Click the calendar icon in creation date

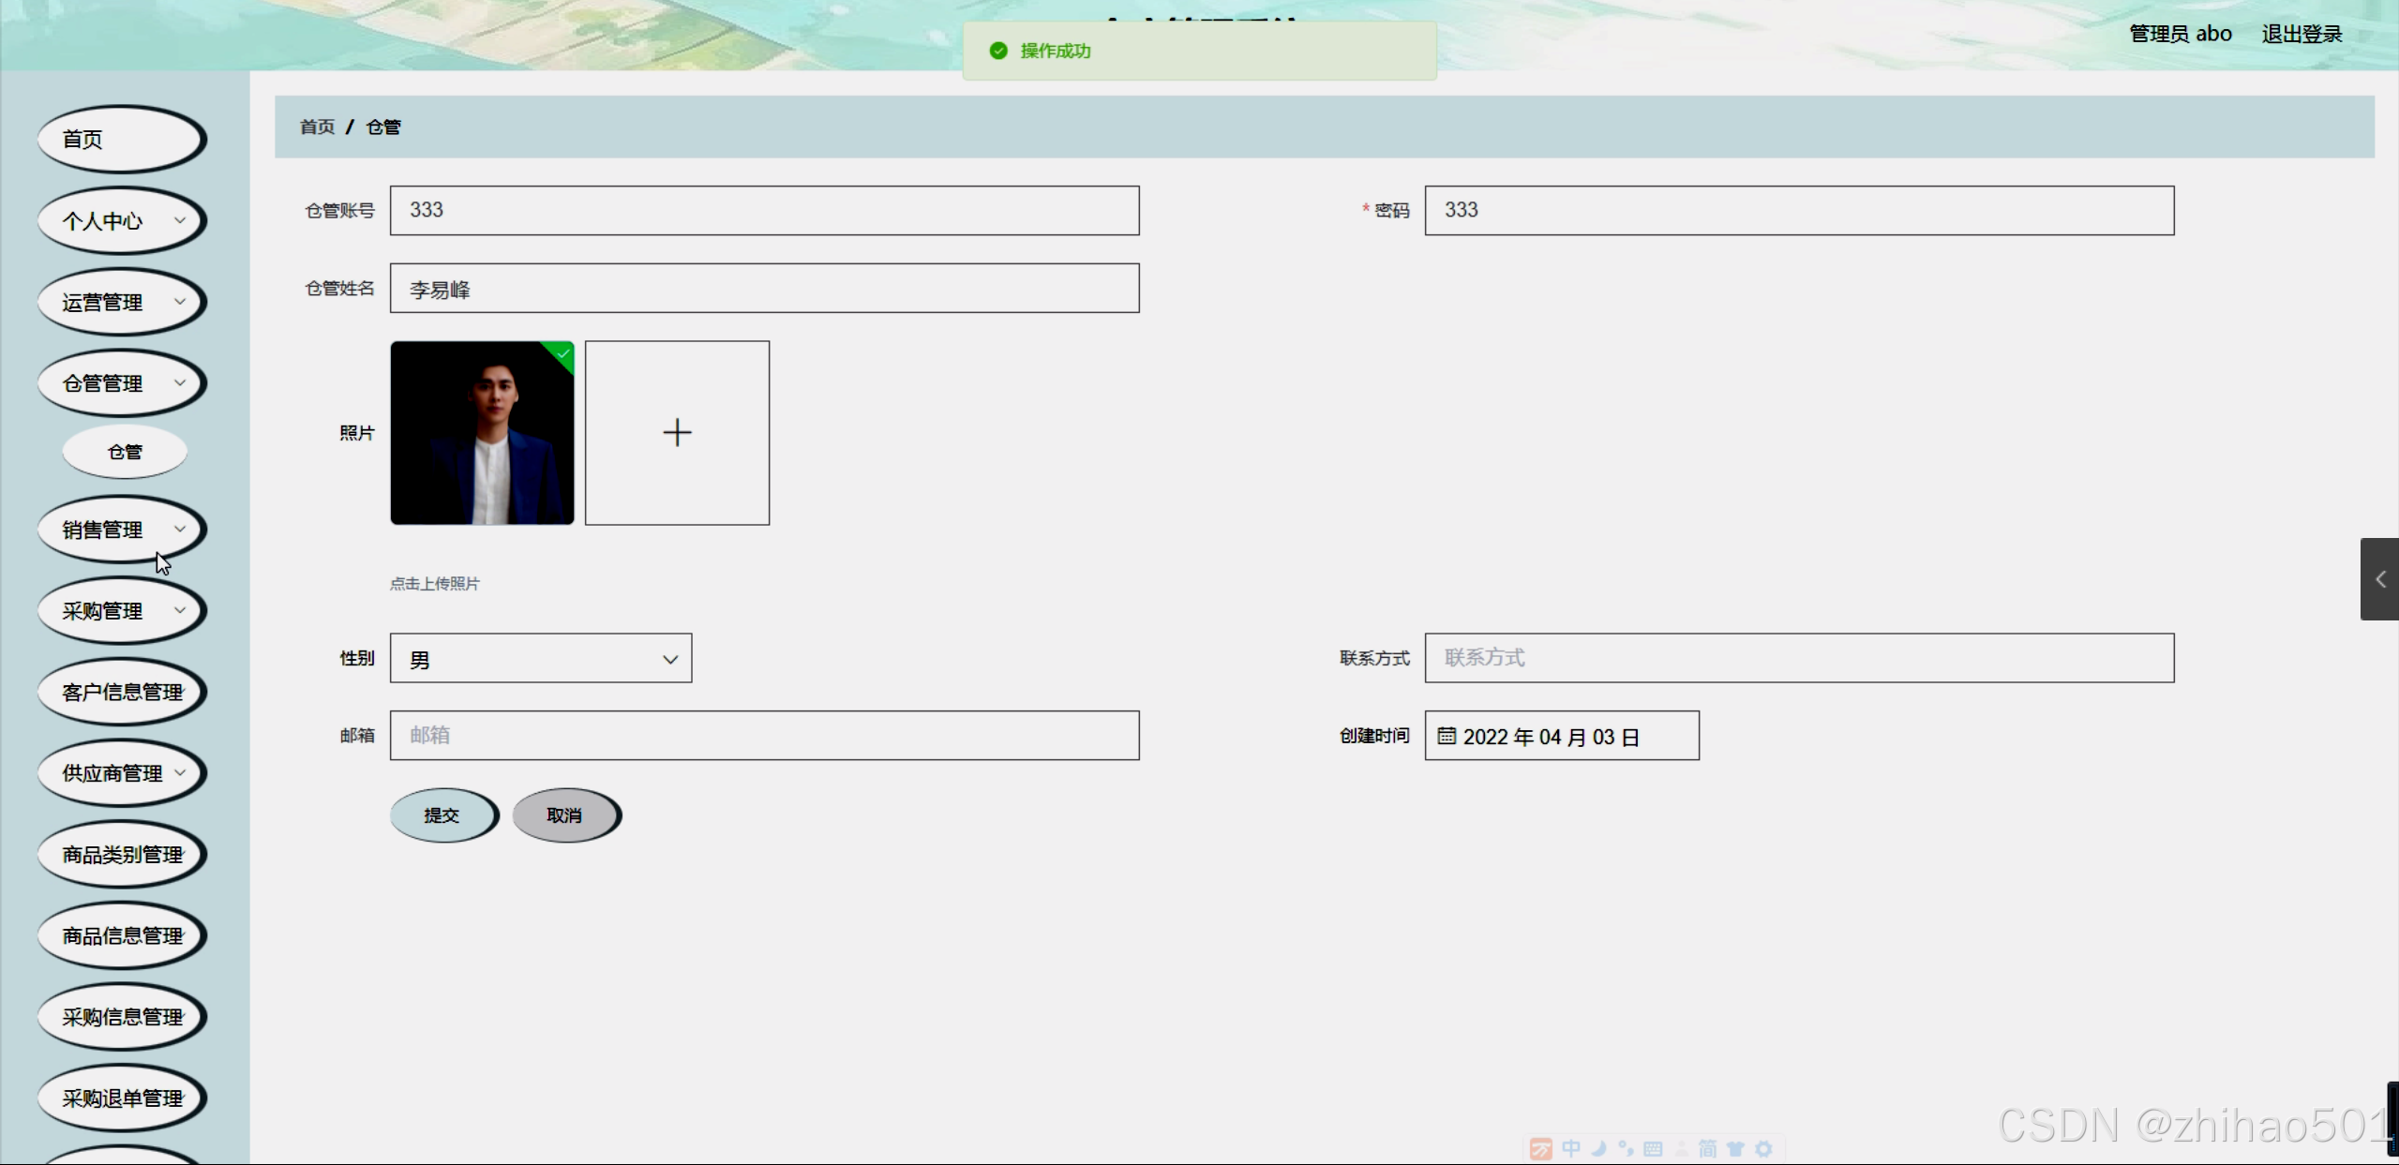[x=1447, y=736]
